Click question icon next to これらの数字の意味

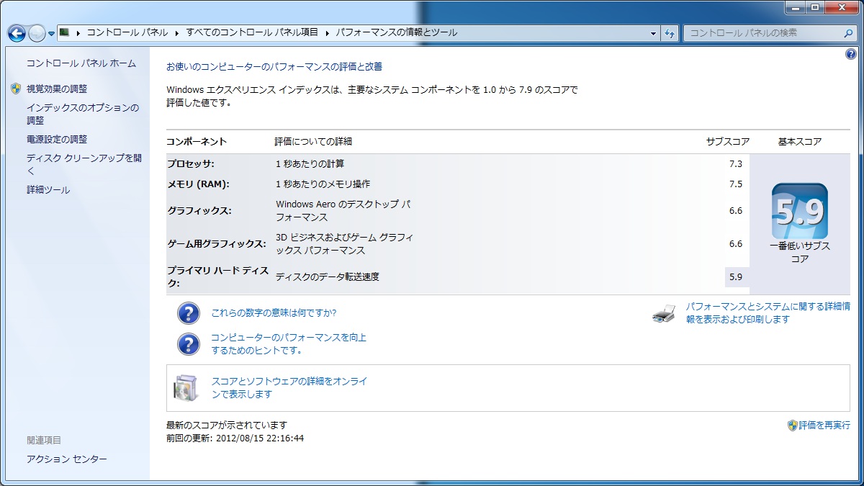[x=188, y=313]
